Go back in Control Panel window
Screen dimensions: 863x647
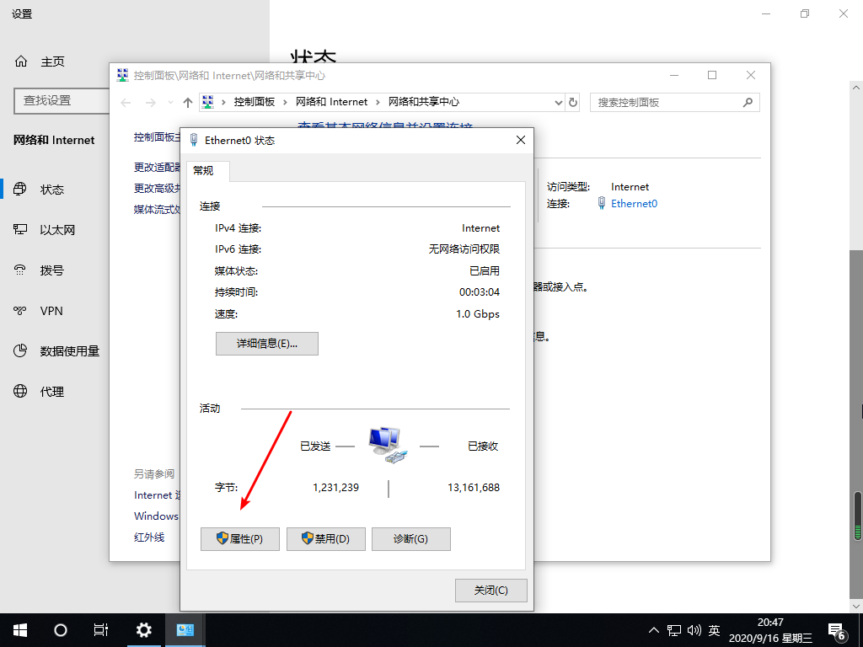click(x=126, y=102)
